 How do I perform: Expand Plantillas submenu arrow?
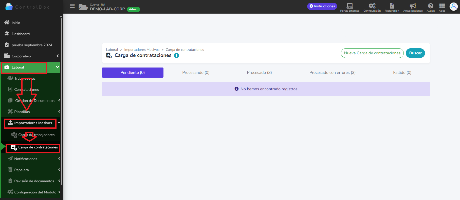pyautogui.click(x=59, y=112)
